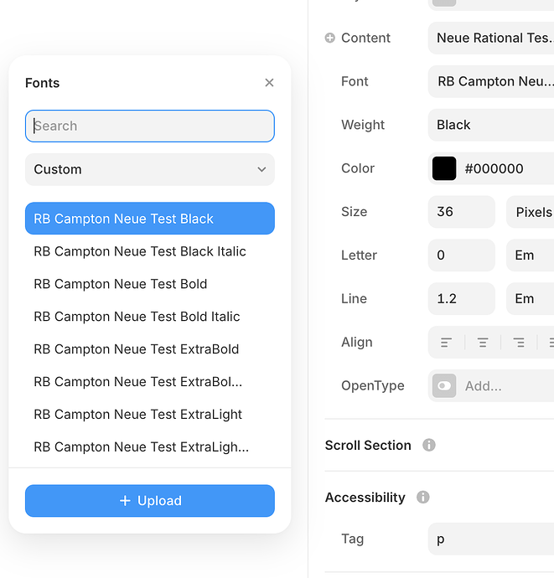Click the plus icon beside Content
This screenshot has width=554, height=578.
pos(329,38)
